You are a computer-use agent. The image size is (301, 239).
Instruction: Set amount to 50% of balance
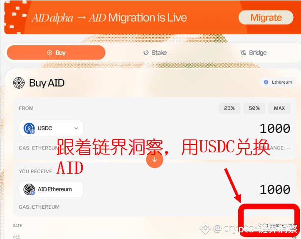(254, 108)
